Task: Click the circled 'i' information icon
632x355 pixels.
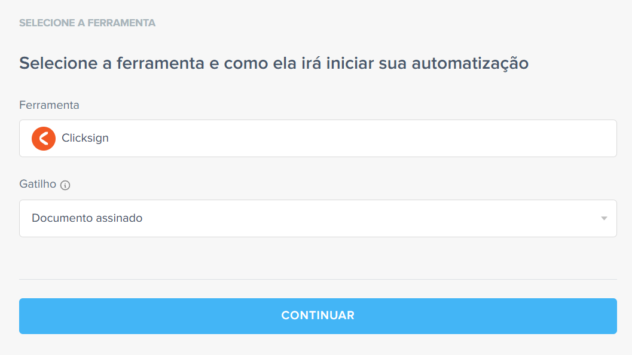Action: coord(66,185)
